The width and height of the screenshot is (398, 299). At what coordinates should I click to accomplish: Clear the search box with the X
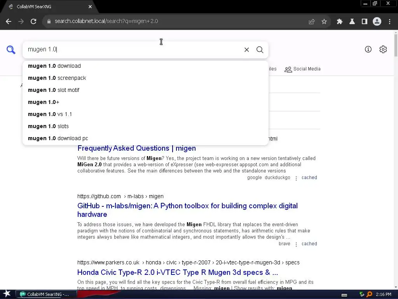pyautogui.click(x=246, y=49)
